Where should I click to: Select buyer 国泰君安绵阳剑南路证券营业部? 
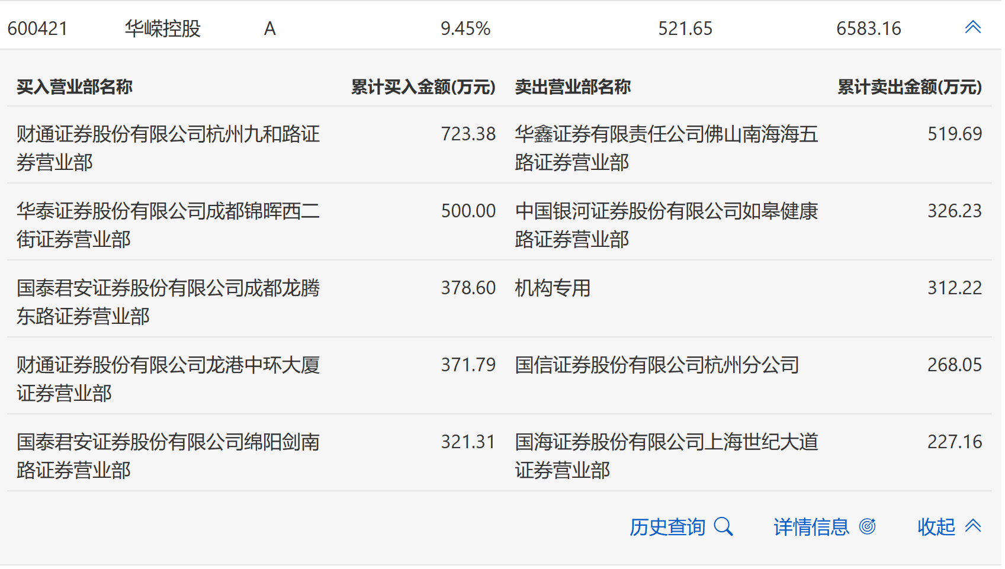click(x=168, y=456)
